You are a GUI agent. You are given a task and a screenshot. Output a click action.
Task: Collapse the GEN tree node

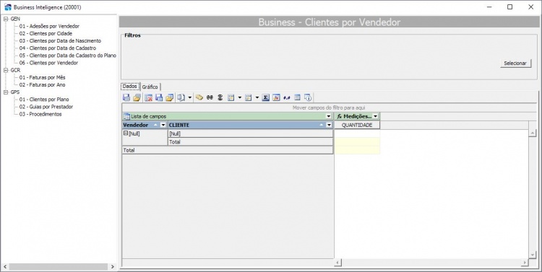6,19
